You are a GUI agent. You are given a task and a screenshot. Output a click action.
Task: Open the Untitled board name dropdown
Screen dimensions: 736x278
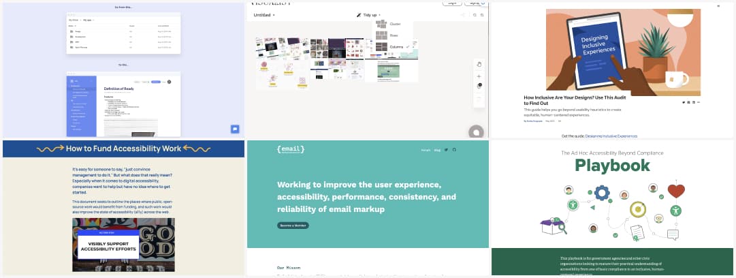coord(264,14)
